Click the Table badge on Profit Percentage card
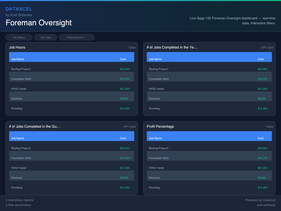281x211 pixels. (x=269, y=127)
